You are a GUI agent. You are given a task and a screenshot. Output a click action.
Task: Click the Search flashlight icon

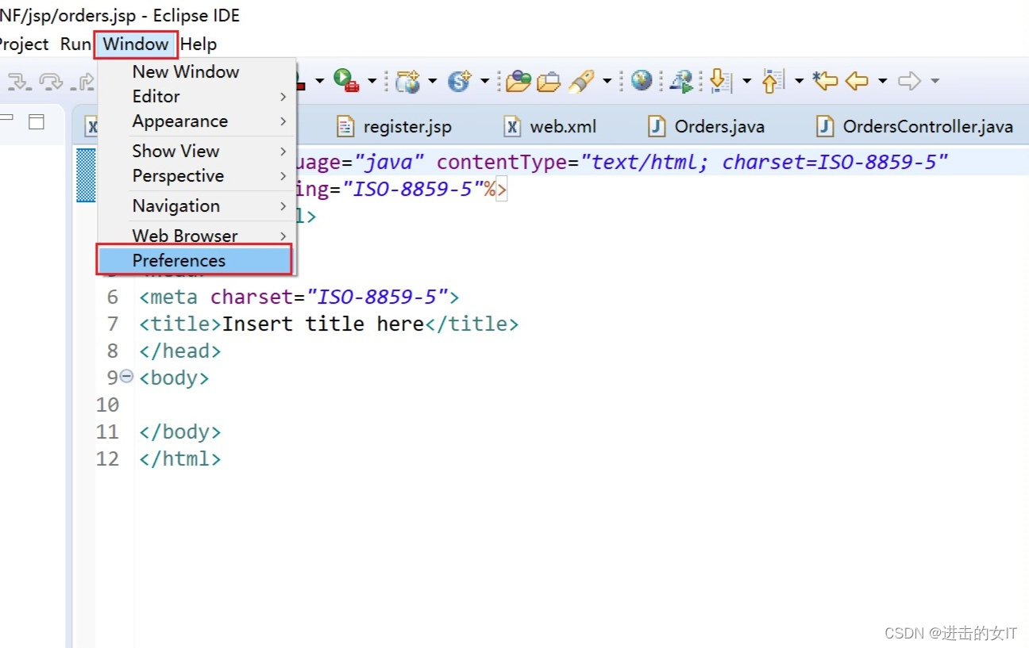(x=582, y=80)
